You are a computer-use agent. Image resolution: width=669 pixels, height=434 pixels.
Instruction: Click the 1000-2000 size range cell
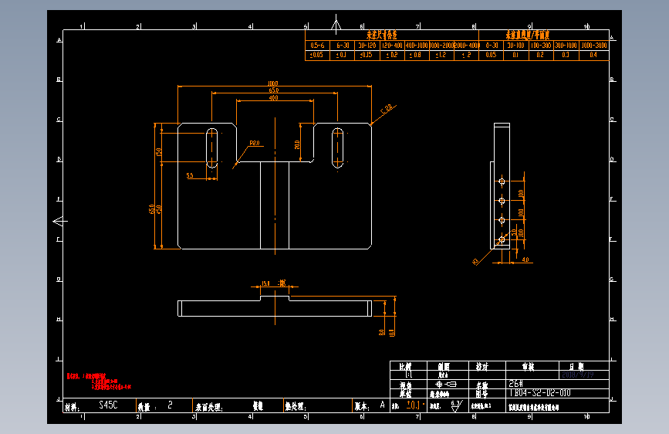(x=441, y=46)
